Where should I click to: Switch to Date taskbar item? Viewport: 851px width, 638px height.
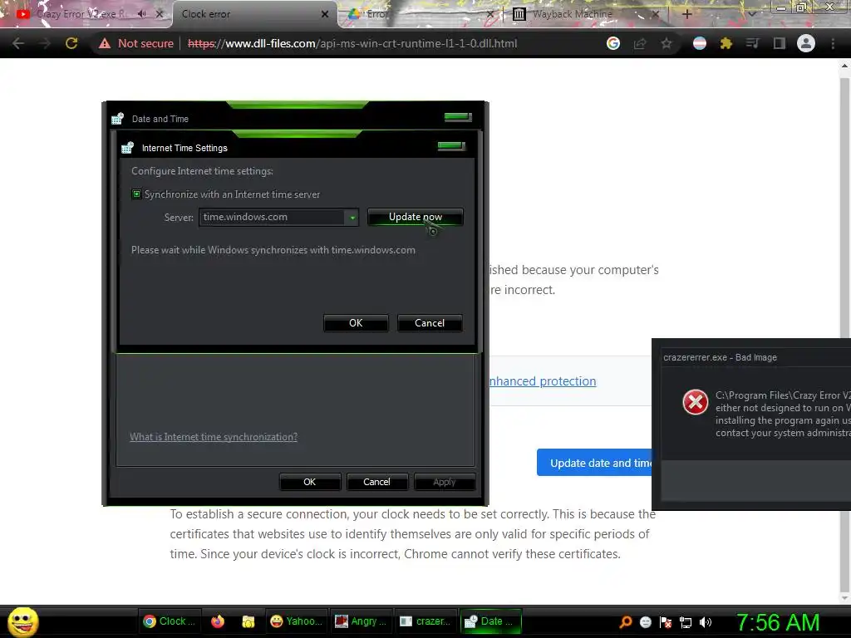pos(491,621)
